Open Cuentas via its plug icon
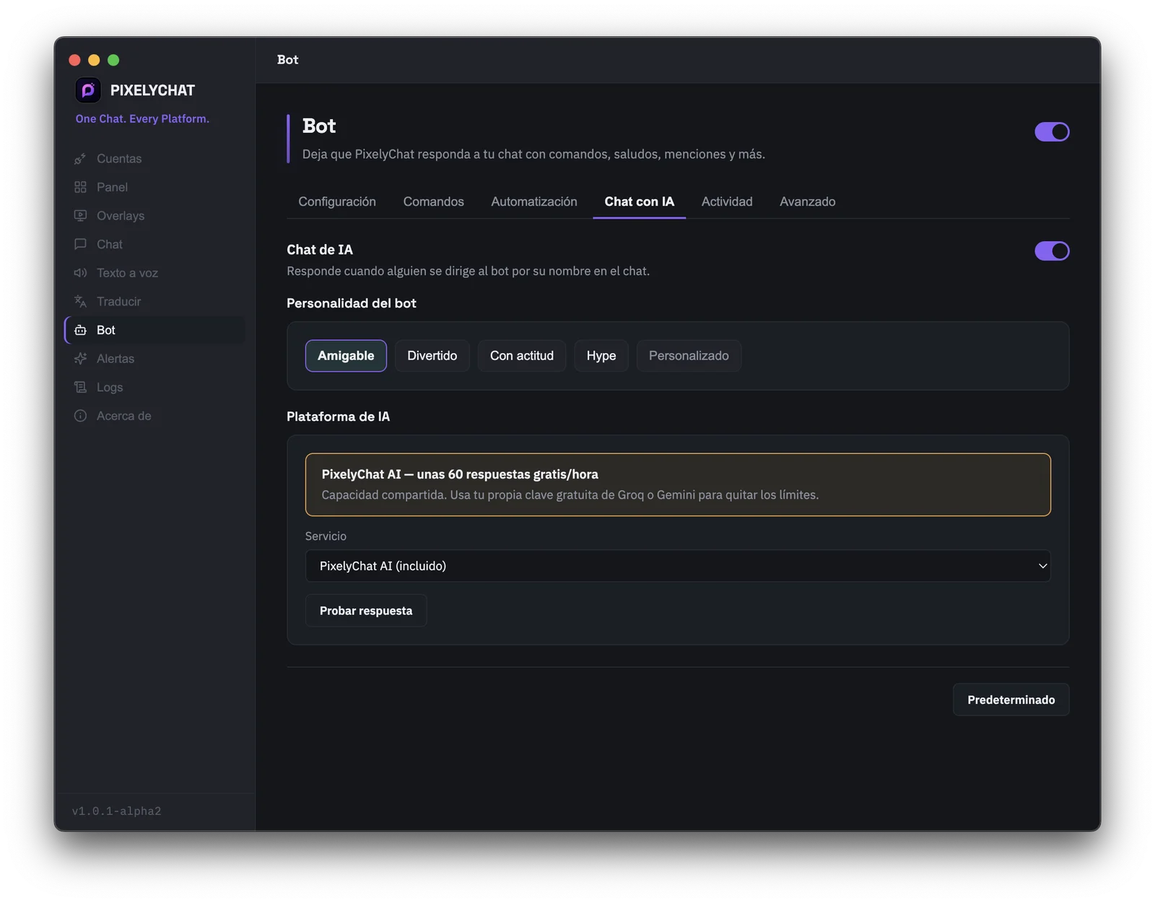This screenshot has width=1155, height=903. 80,159
